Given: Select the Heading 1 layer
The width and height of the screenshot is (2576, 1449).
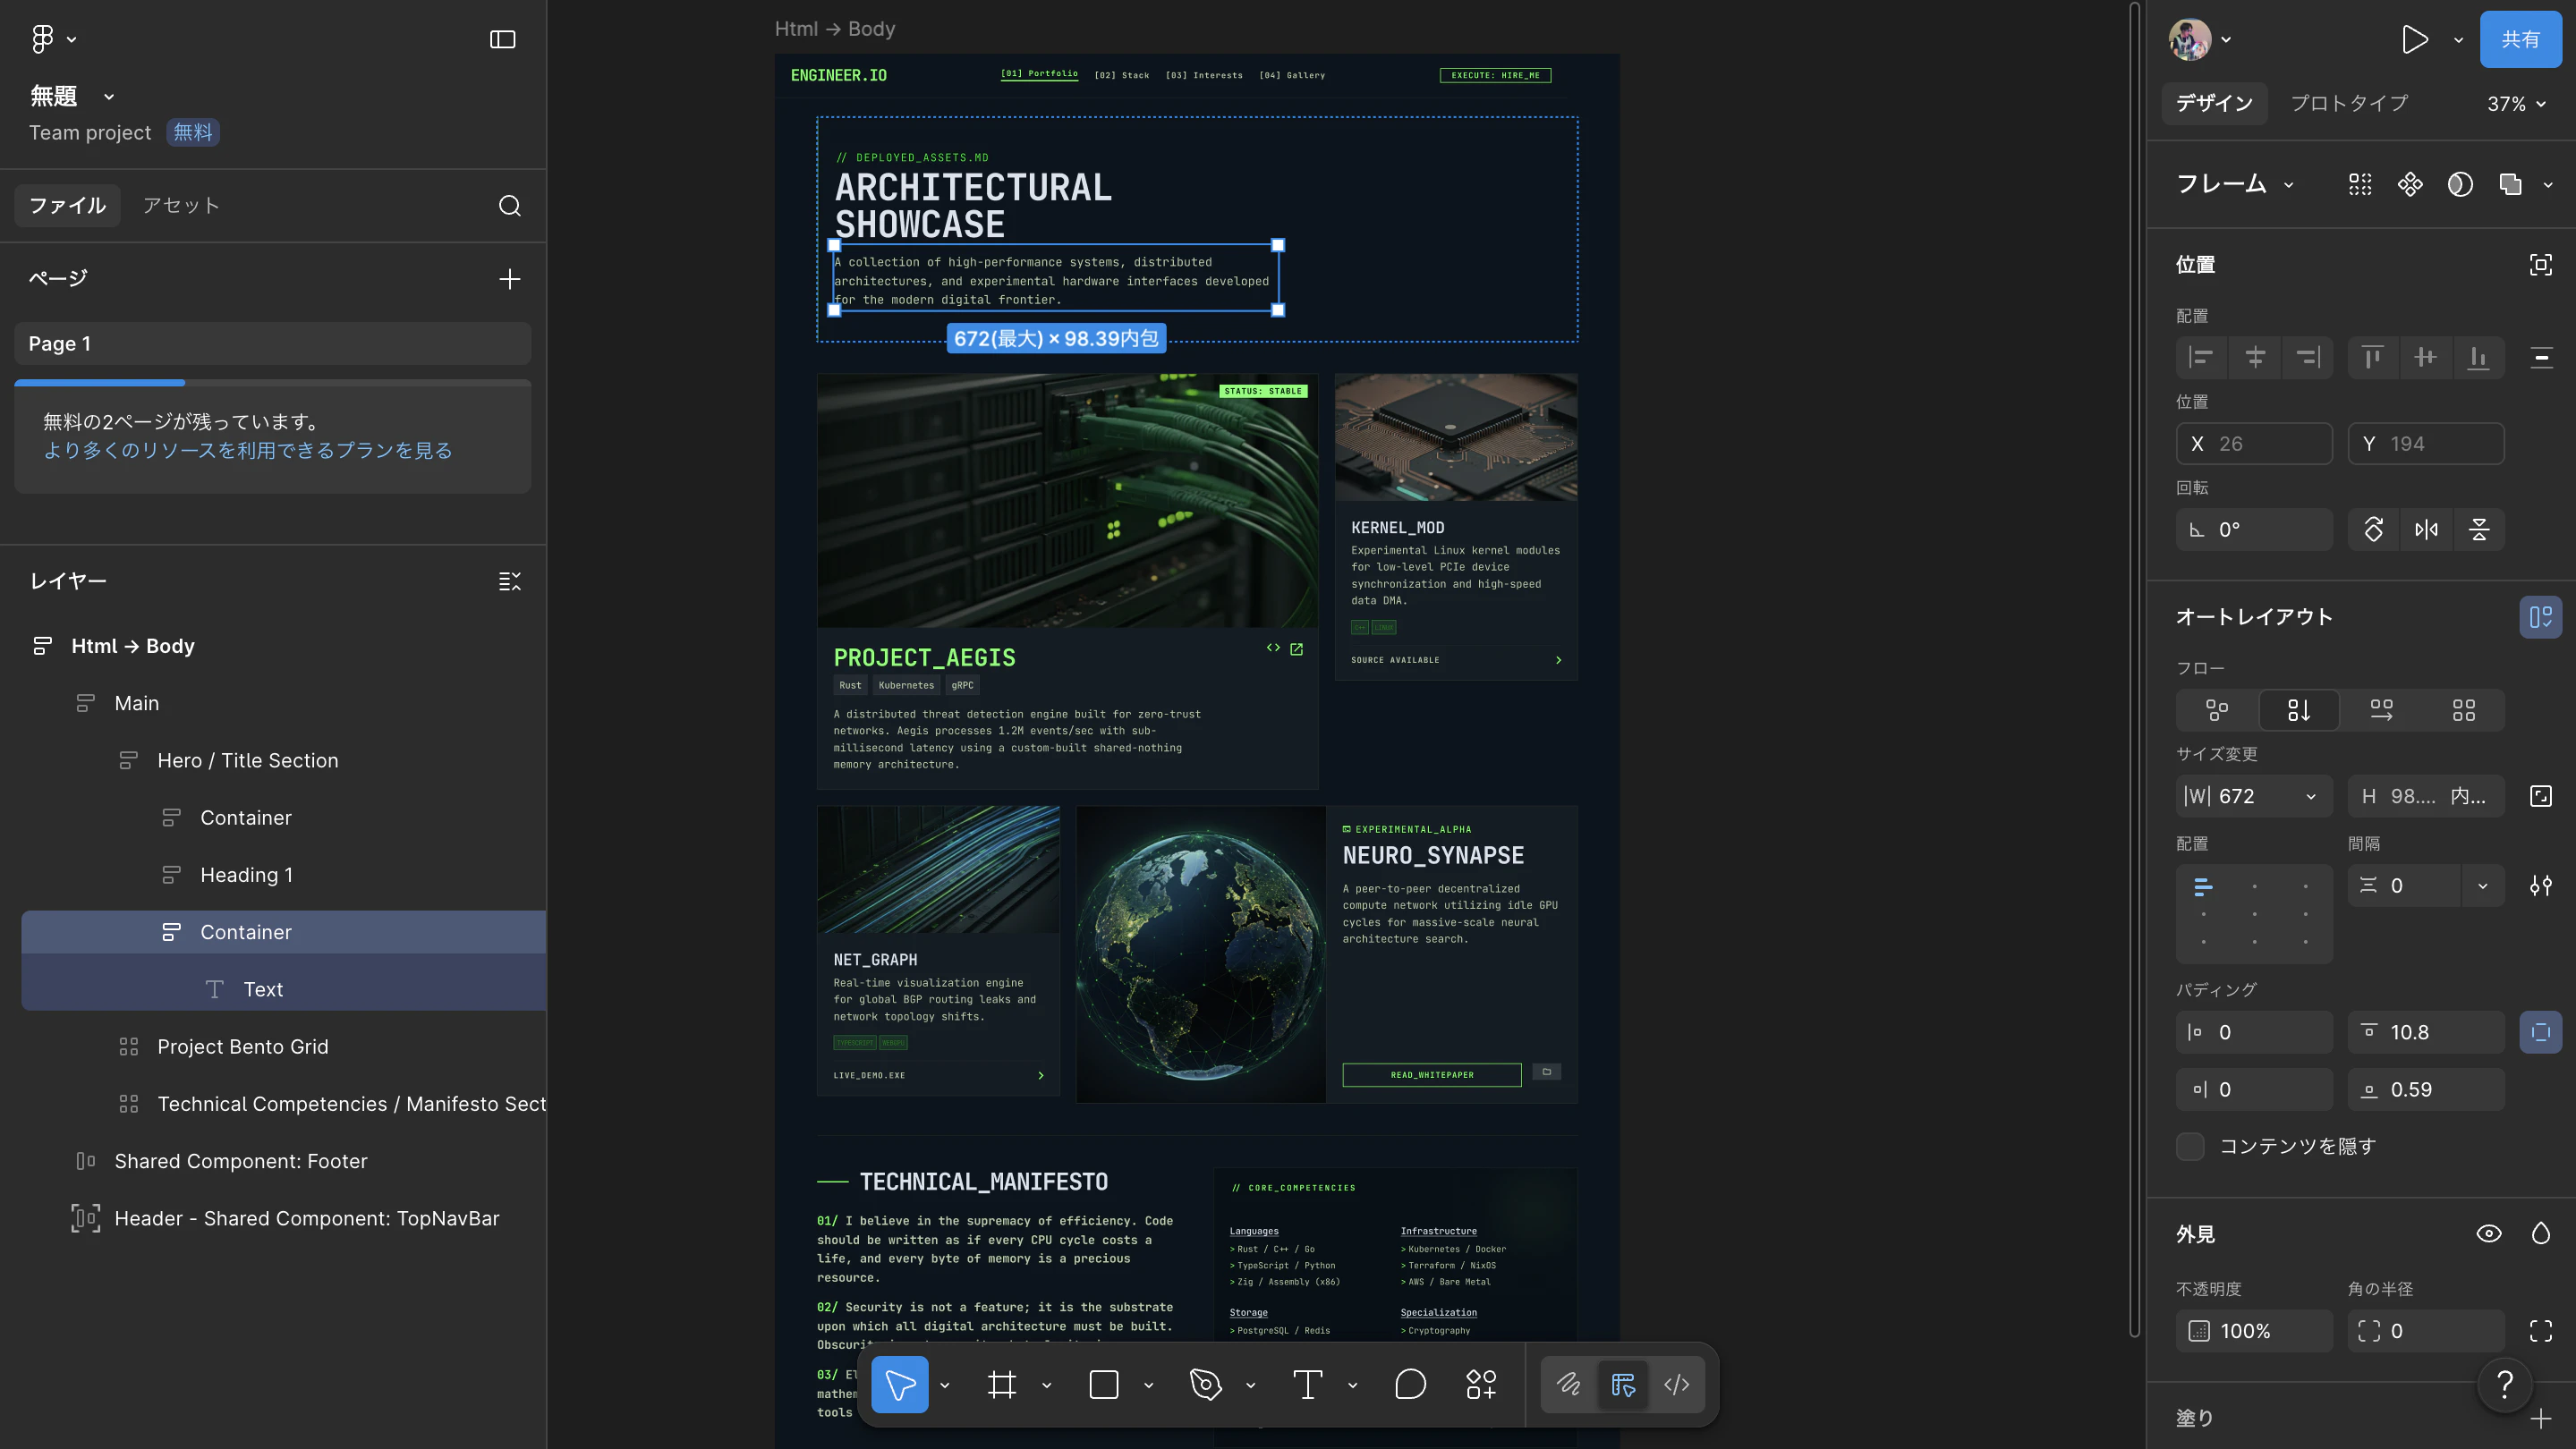Looking at the screenshot, I should (246, 876).
